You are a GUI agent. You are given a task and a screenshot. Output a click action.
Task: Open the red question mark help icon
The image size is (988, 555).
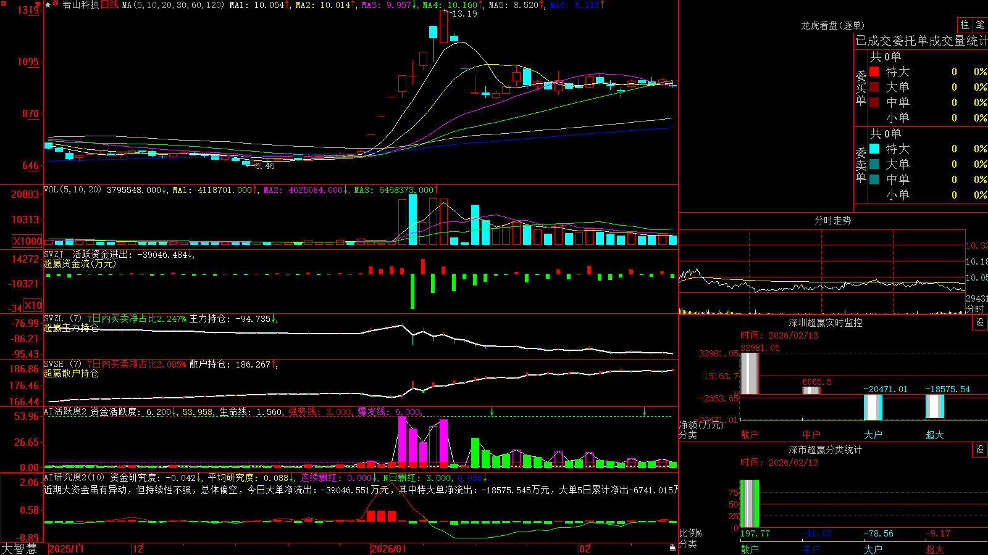click(39, 5)
